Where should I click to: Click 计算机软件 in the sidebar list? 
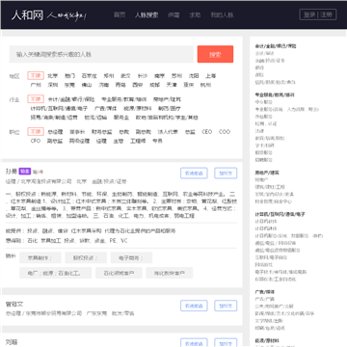coord(266,222)
